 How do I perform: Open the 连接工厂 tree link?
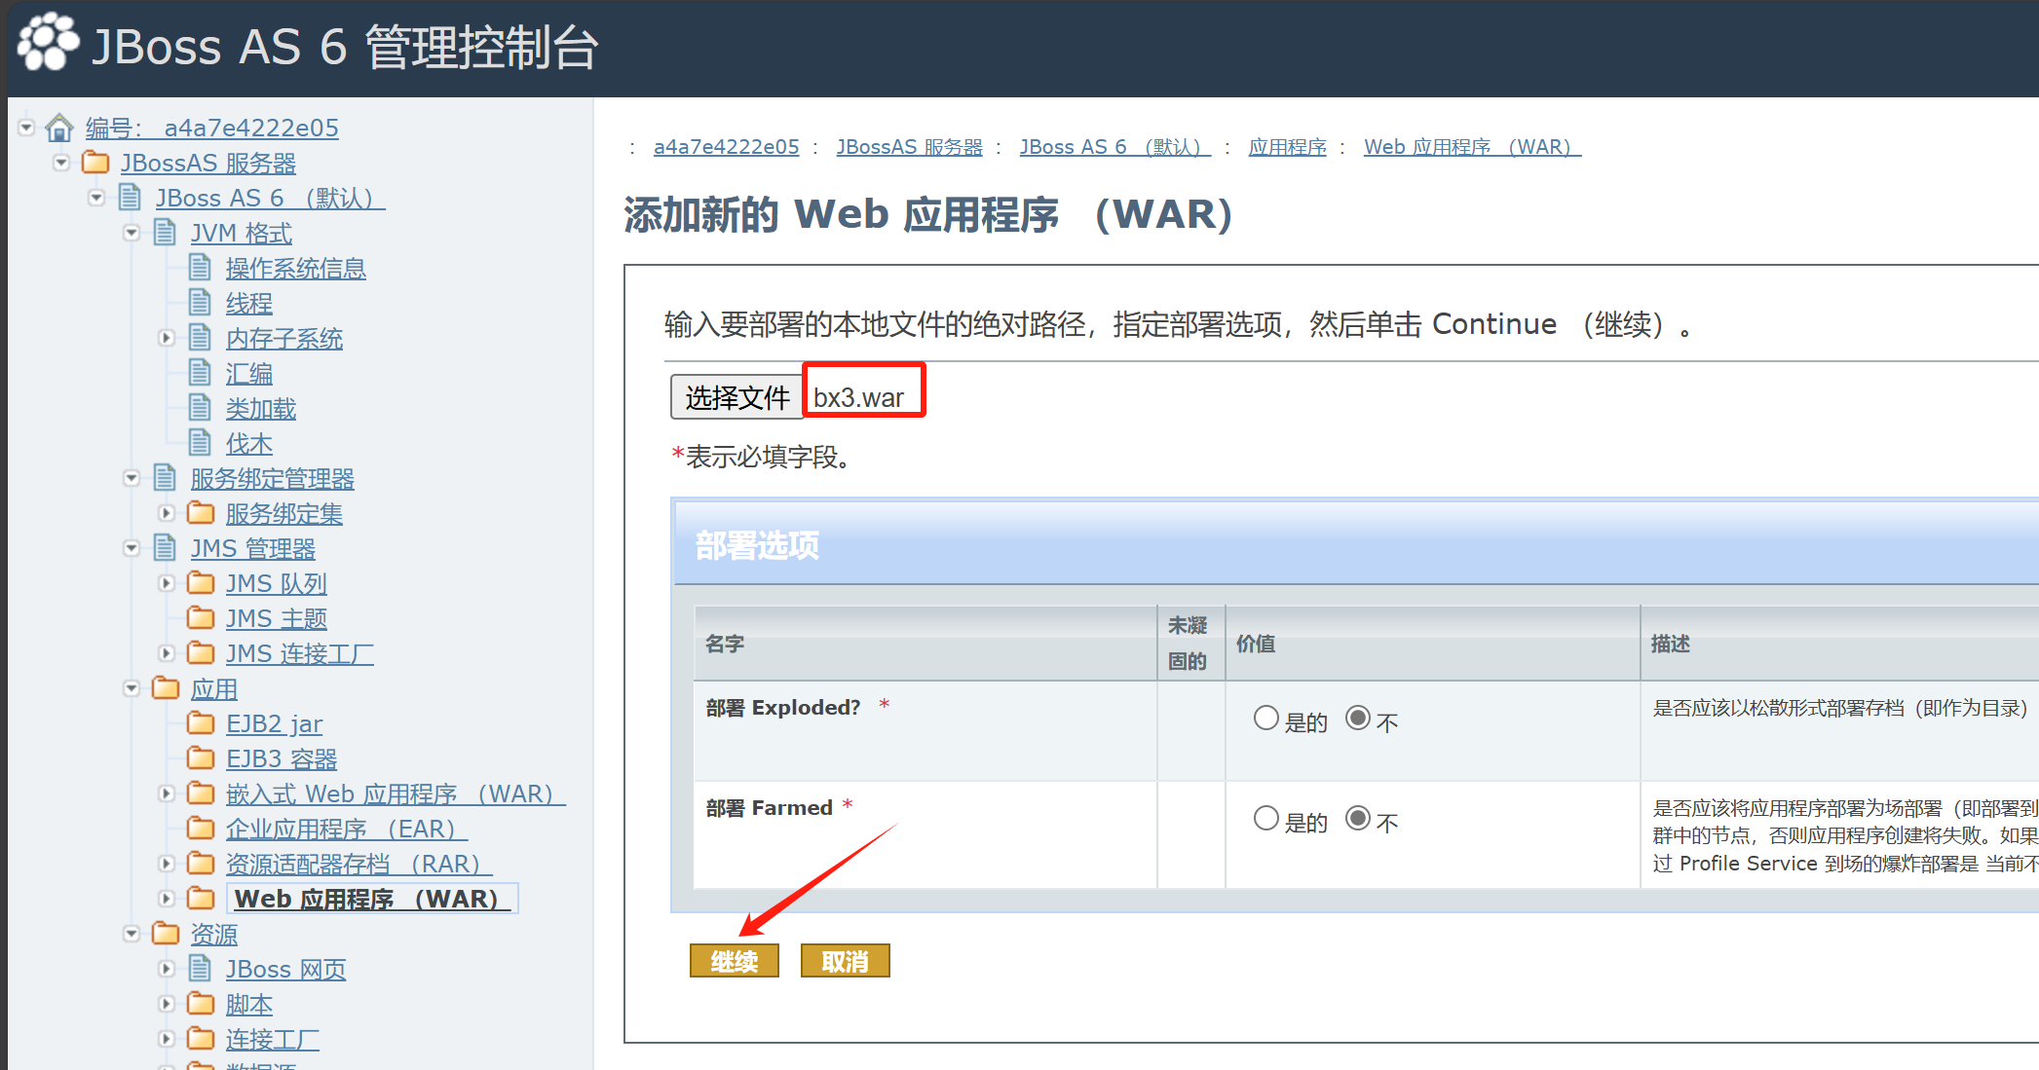(x=272, y=1039)
